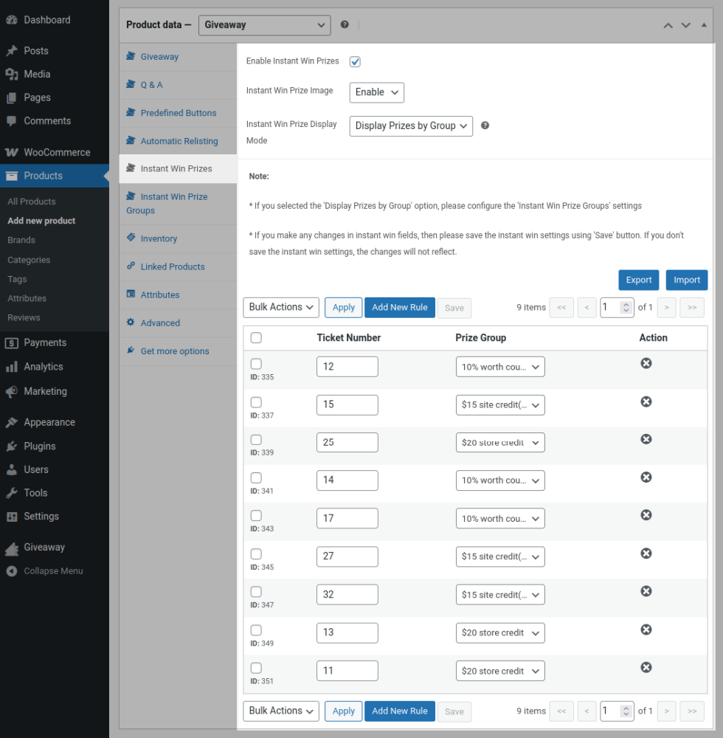Uncheck Enable Instant Win Prizes
Screen dimensions: 723x738
pyautogui.click(x=355, y=61)
